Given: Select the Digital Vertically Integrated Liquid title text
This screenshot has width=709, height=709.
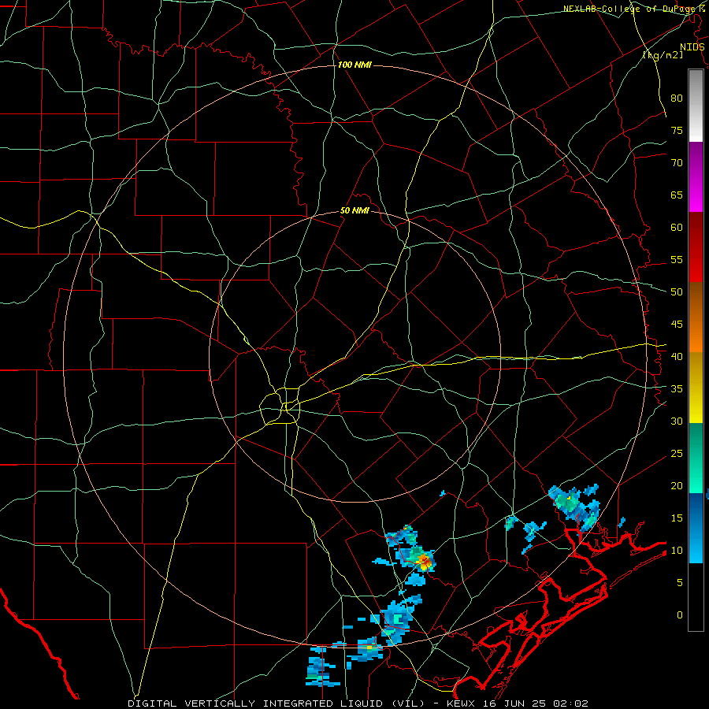Looking at the screenshot, I should click(x=277, y=703).
